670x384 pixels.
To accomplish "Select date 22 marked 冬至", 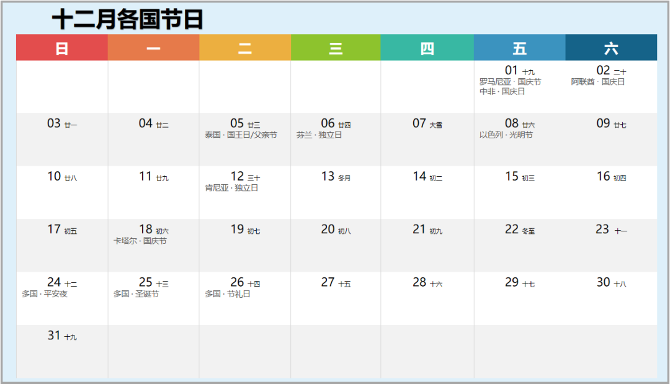I will tap(519, 230).
